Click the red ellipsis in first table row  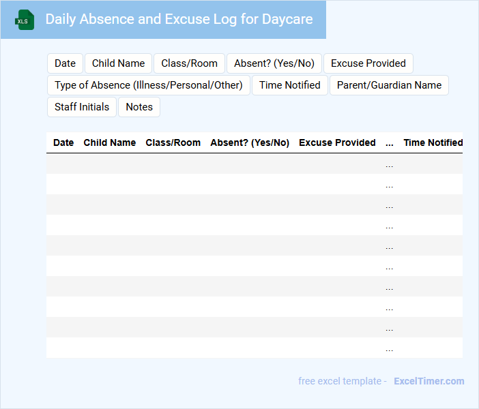tap(389, 164)
